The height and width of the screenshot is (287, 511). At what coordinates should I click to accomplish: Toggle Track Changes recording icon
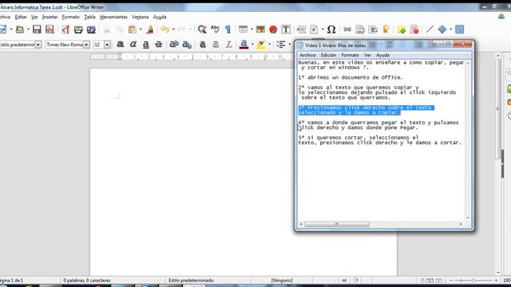coord(414,29)
